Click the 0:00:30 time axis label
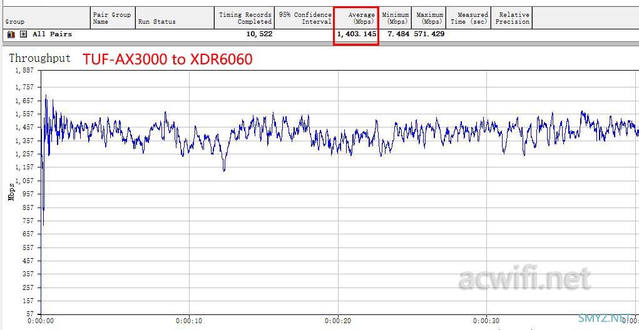 click(x=486, y=321)
